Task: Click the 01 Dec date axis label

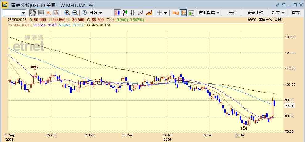Action: coord(128,135)
